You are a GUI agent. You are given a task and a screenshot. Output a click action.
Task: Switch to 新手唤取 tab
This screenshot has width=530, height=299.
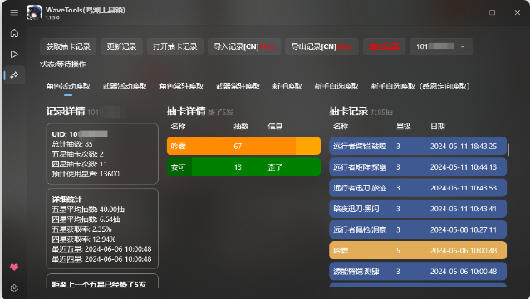tap(287, 87)
